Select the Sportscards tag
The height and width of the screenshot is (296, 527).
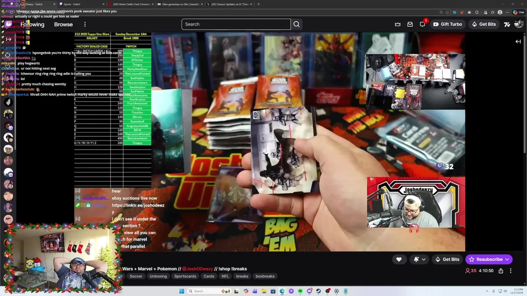(x=185, y=276)
